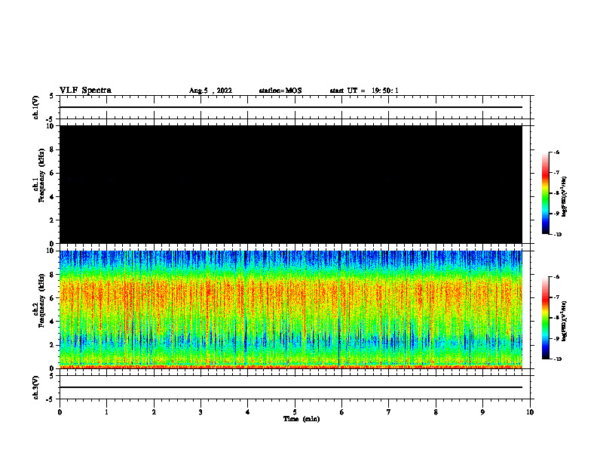Click time axis tick label "9"
Viewport: 597px width, 462px height.
coord(482,412)
